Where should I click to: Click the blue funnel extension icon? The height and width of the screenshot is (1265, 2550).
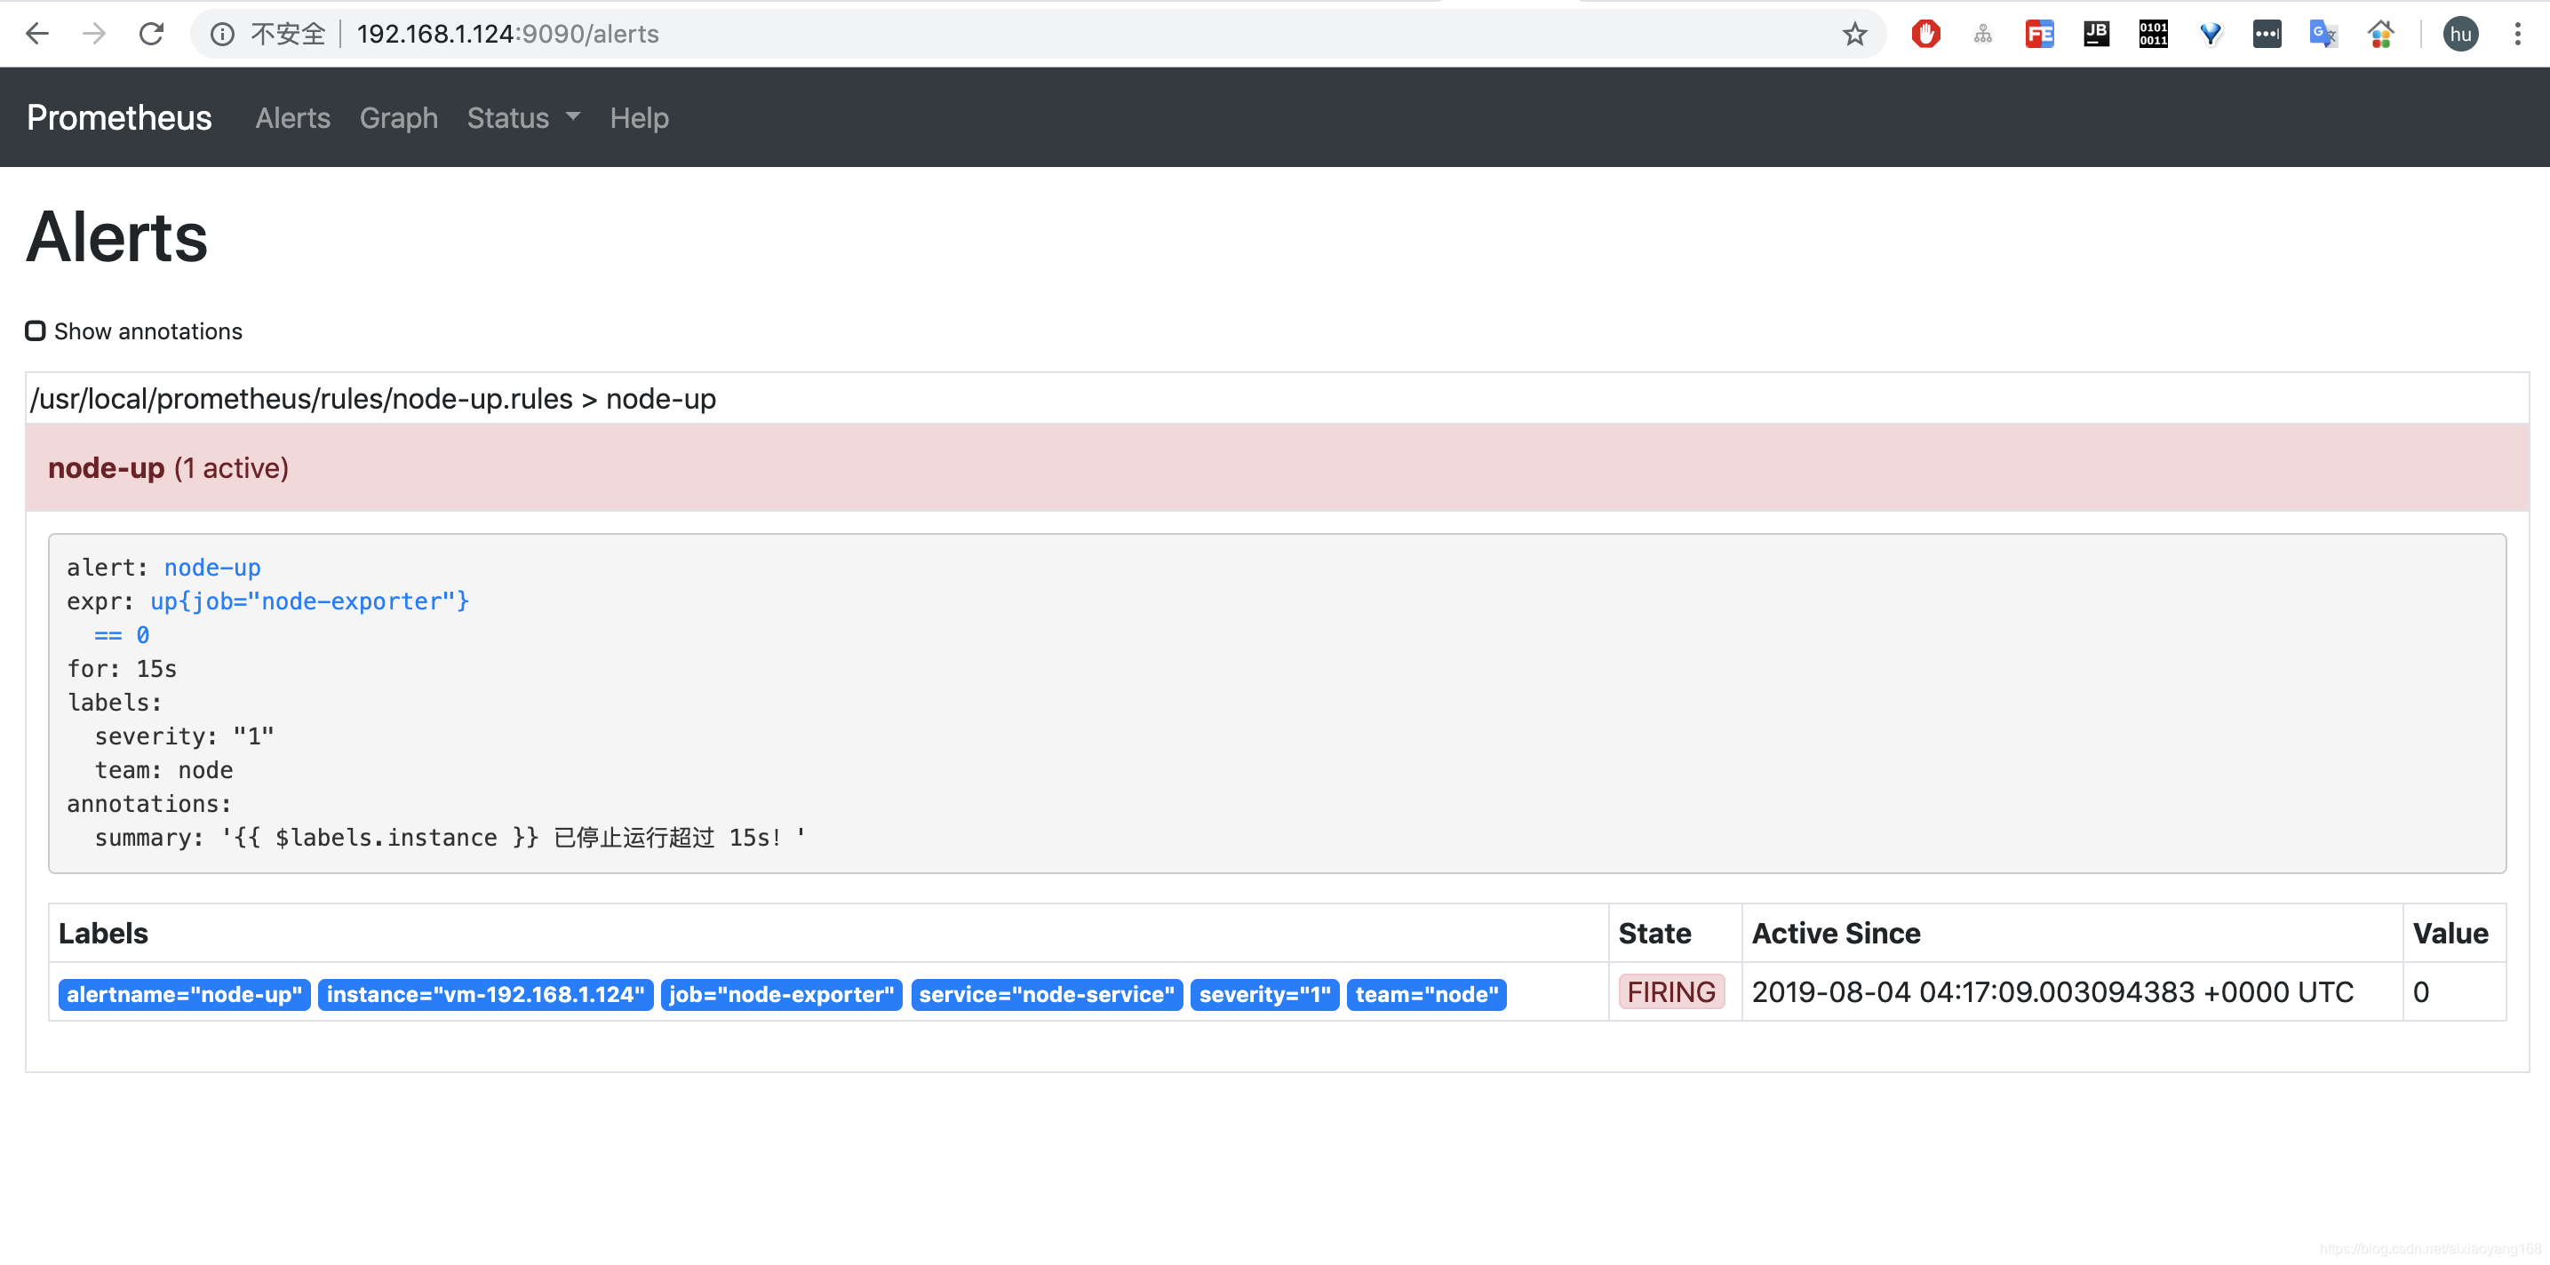point(2210,34)
